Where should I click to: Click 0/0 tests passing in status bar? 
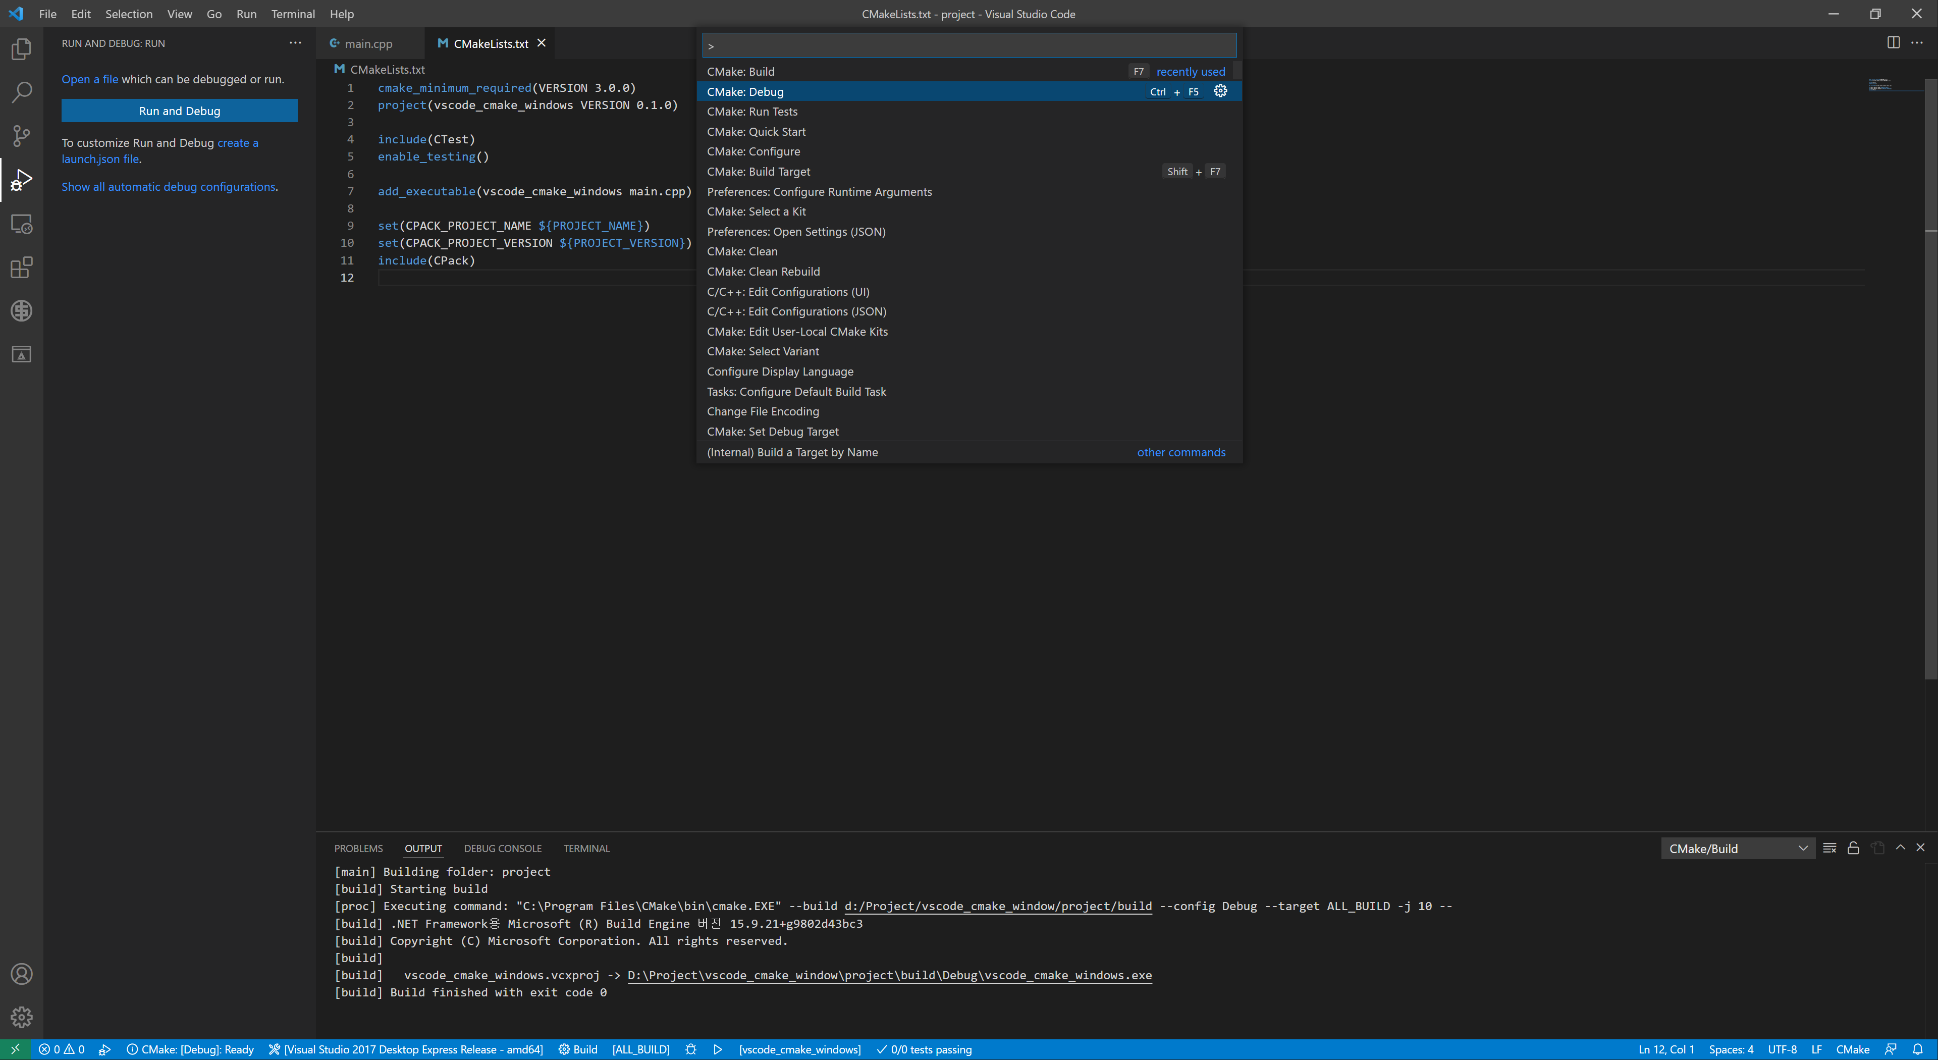point(924,1049)
